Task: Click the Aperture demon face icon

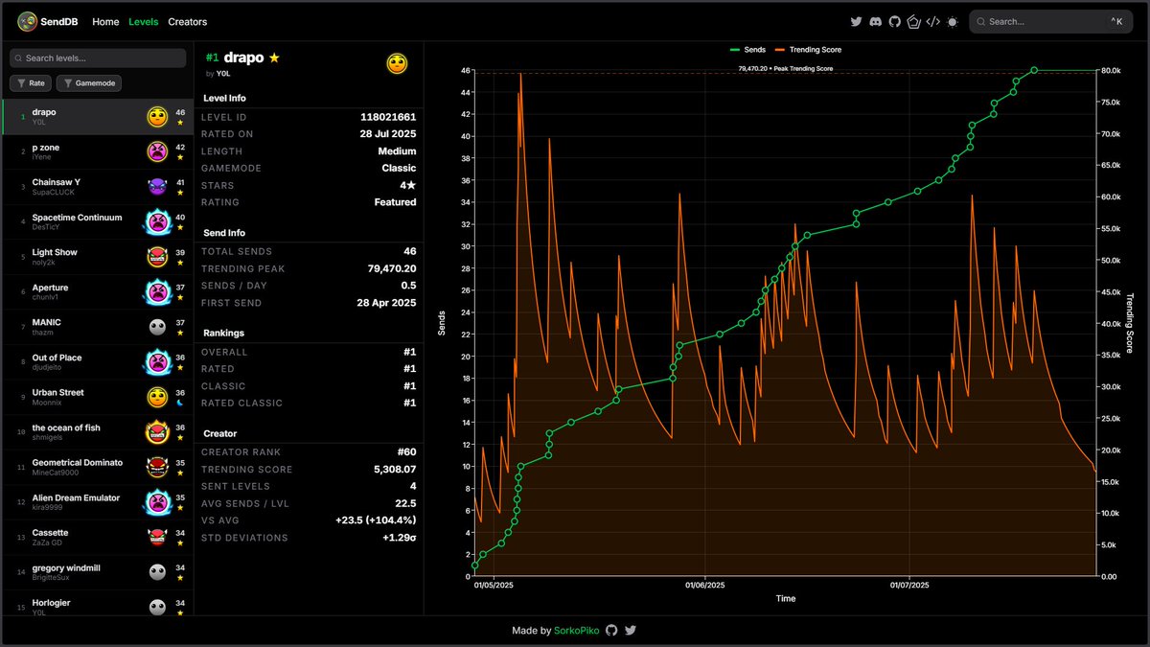Action: click(x=157, y=291)
